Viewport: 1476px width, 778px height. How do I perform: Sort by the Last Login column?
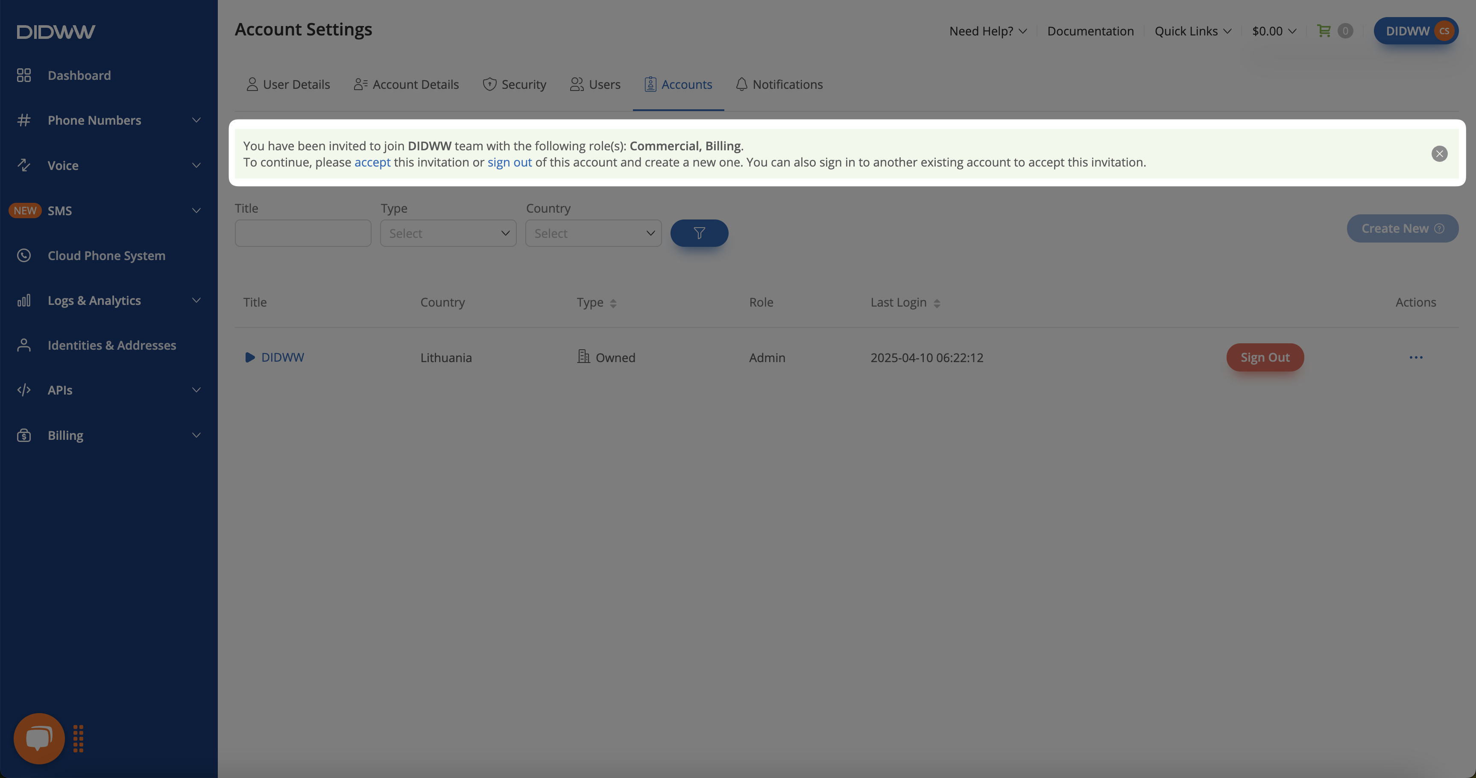pos(905,302)
